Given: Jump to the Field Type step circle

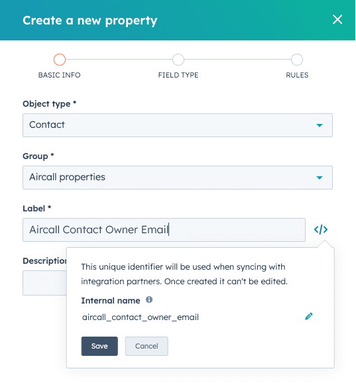Looking at the screenshot, I should pos(178,60).
